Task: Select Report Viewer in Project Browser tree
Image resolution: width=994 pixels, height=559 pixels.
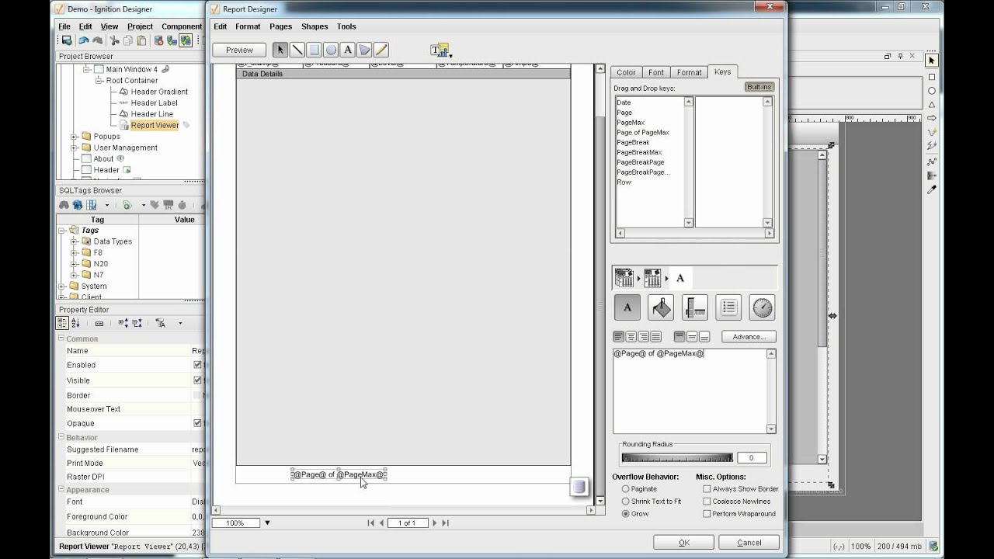Action: 155,125
